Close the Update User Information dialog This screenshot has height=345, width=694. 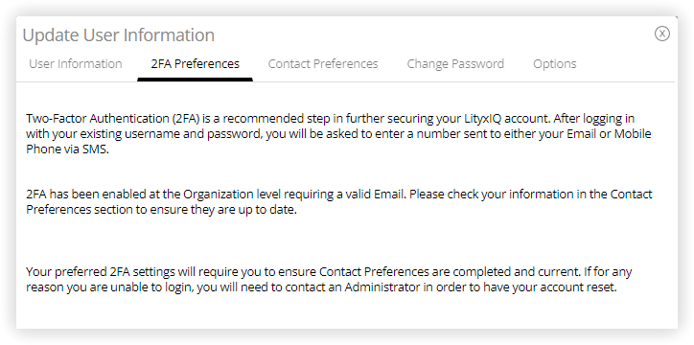[662, 34]
